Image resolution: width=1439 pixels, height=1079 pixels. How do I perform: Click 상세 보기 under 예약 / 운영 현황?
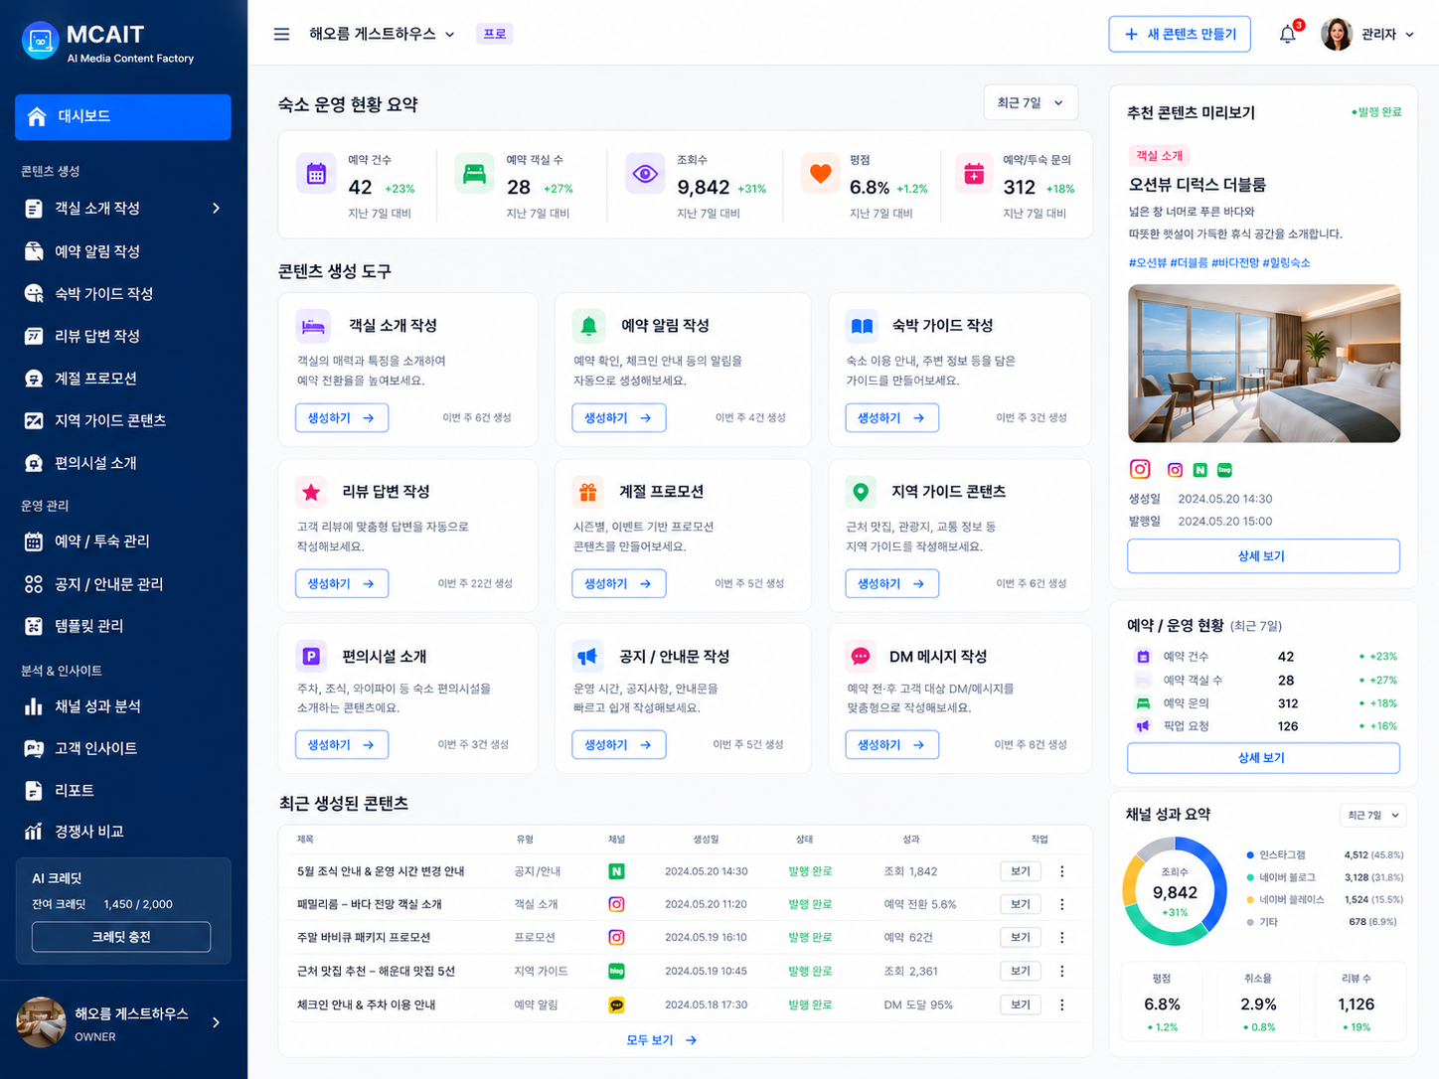[1263, 758]
